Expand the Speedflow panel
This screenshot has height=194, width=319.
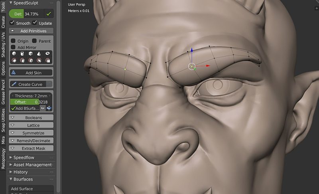pos(31,157)
